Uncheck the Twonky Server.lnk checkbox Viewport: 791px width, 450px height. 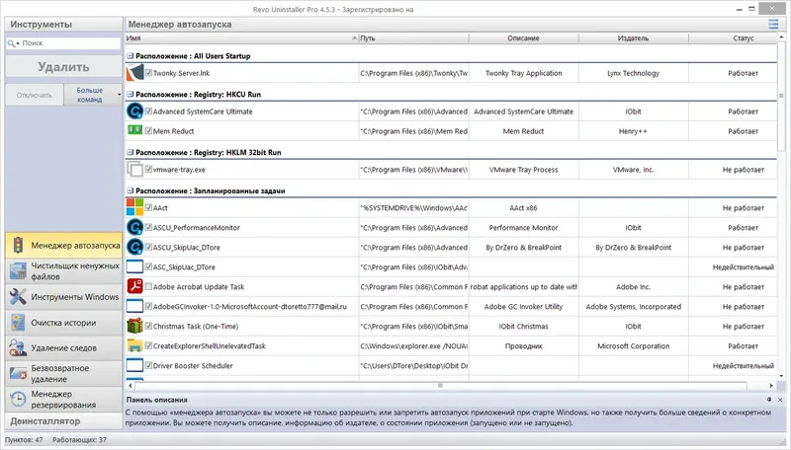(148, 72)
